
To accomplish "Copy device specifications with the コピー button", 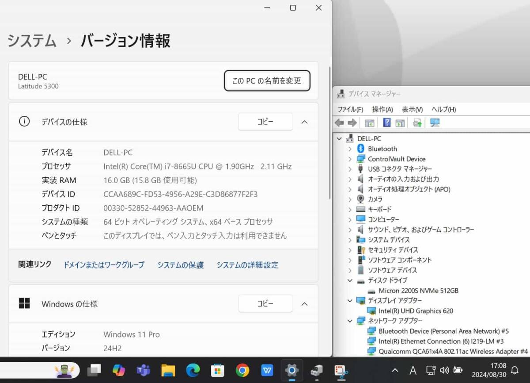I will tap(265, 122).
